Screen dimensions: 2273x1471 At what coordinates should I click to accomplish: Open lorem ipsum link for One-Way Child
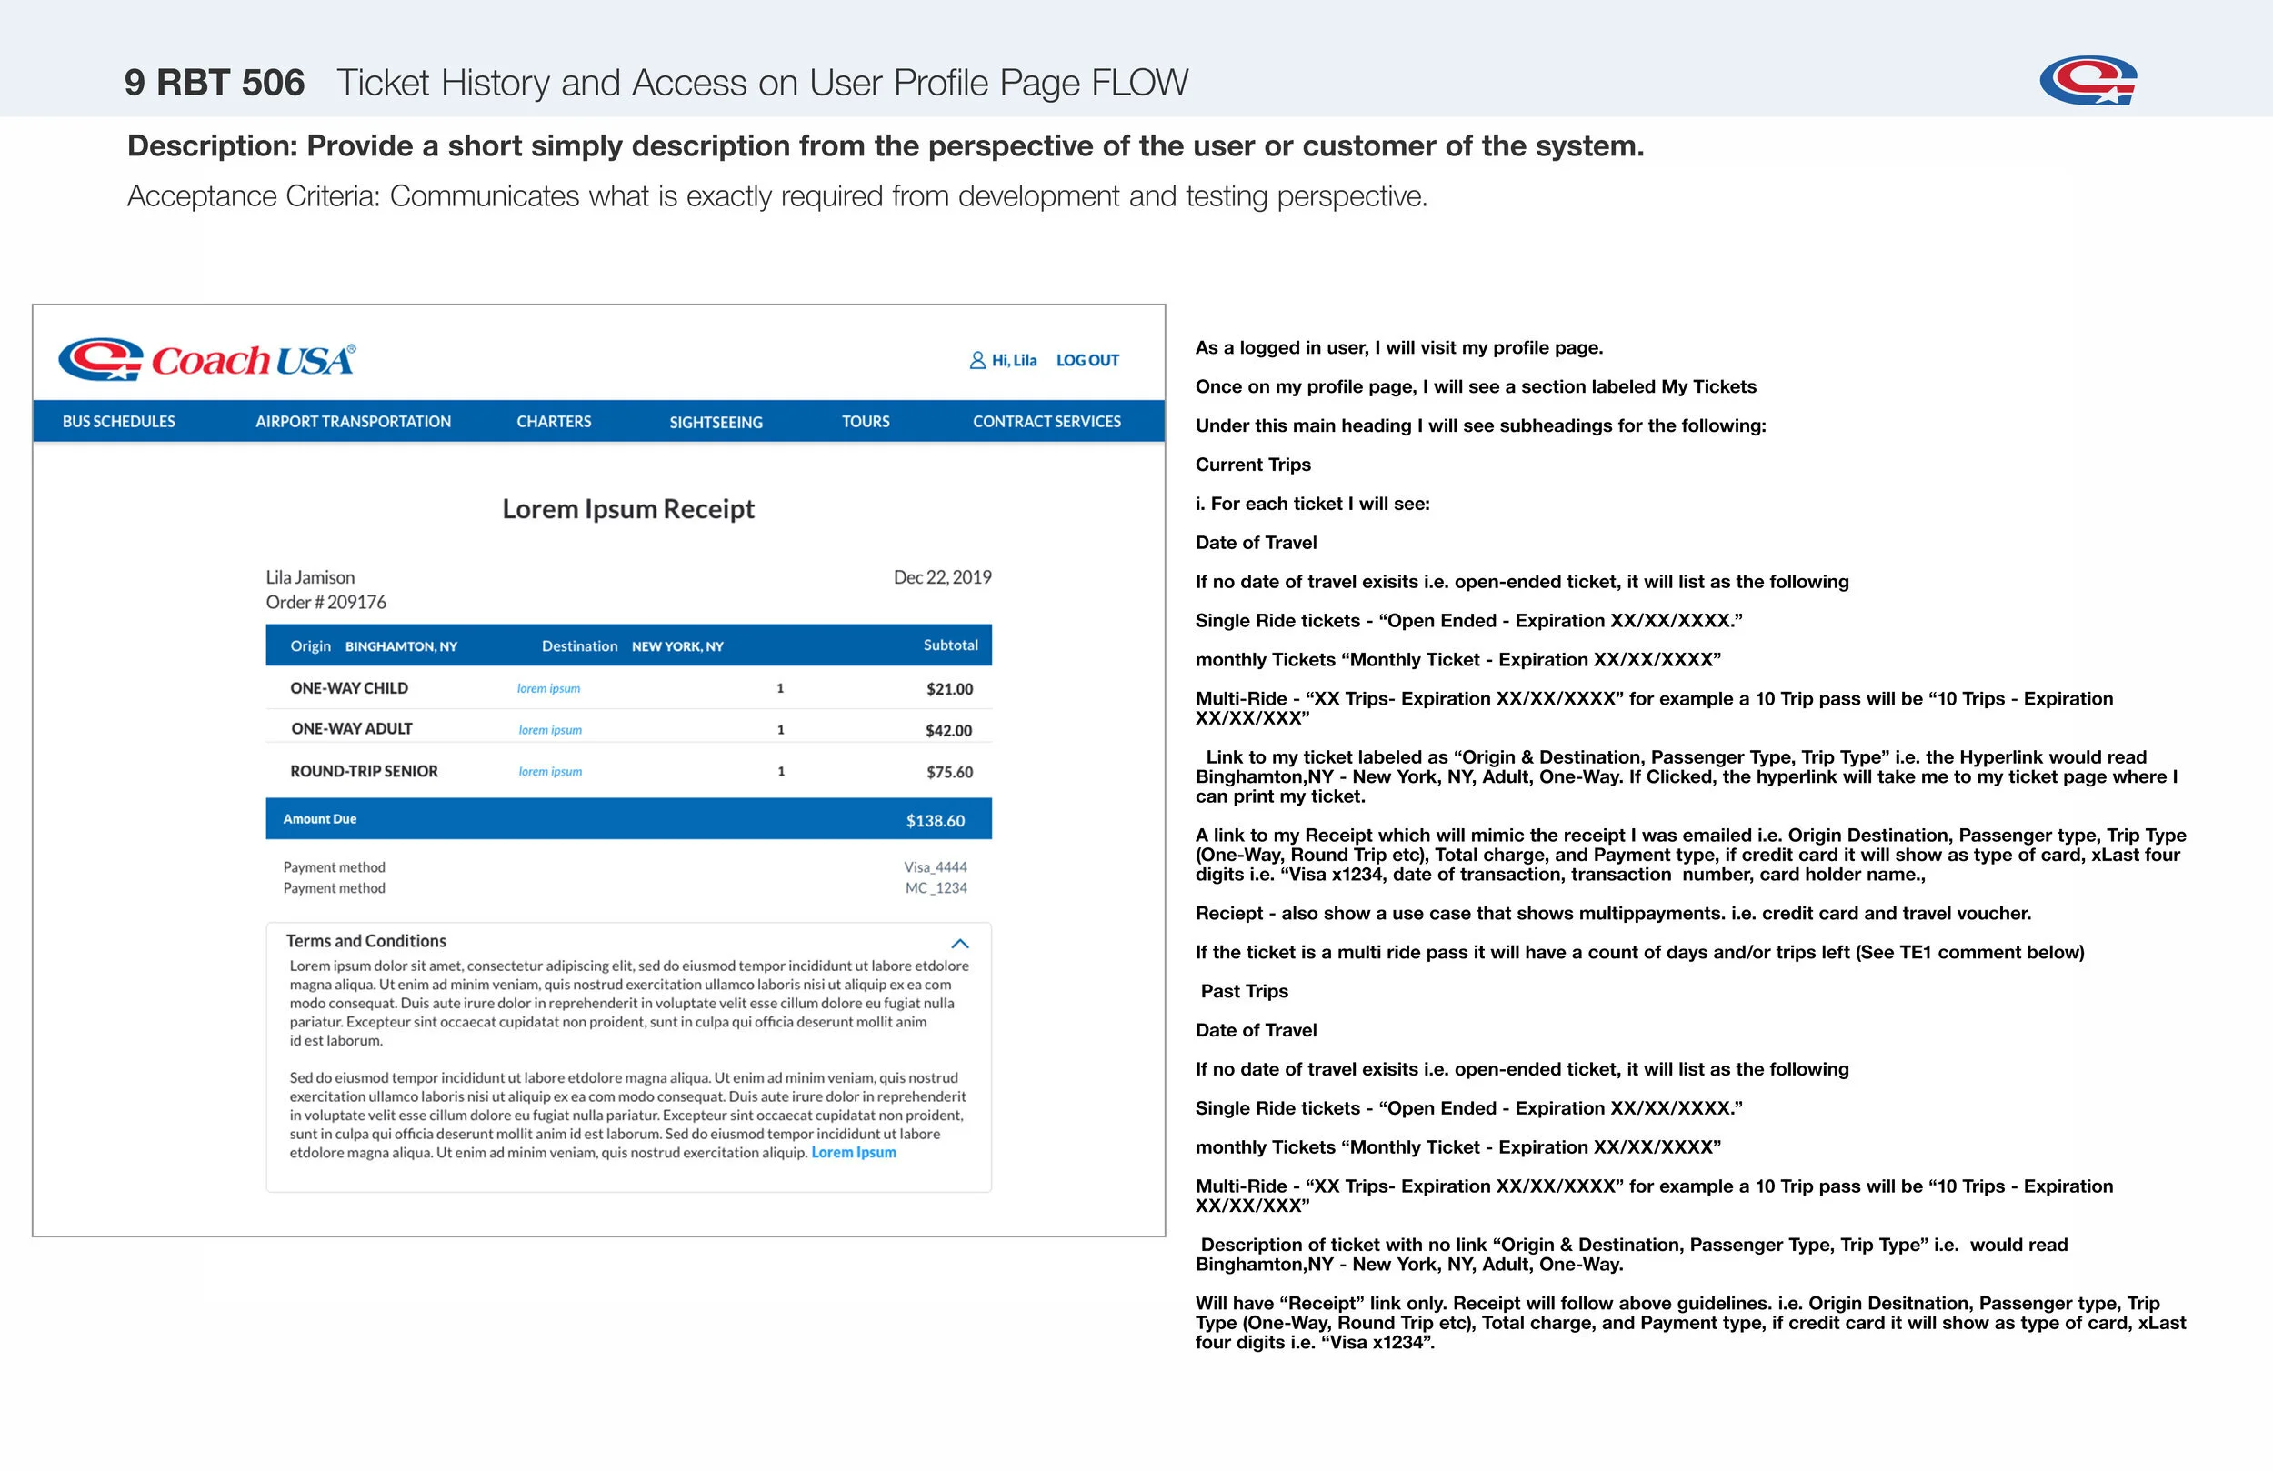pyautogui.click(x=548, y=689)
